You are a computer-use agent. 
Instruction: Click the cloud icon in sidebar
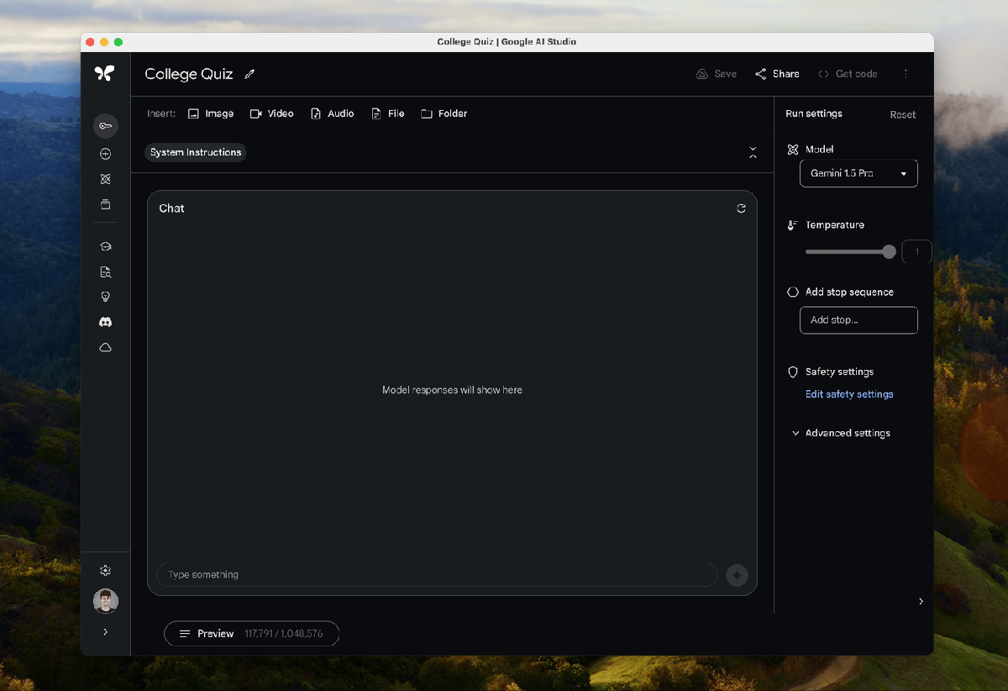105,346
